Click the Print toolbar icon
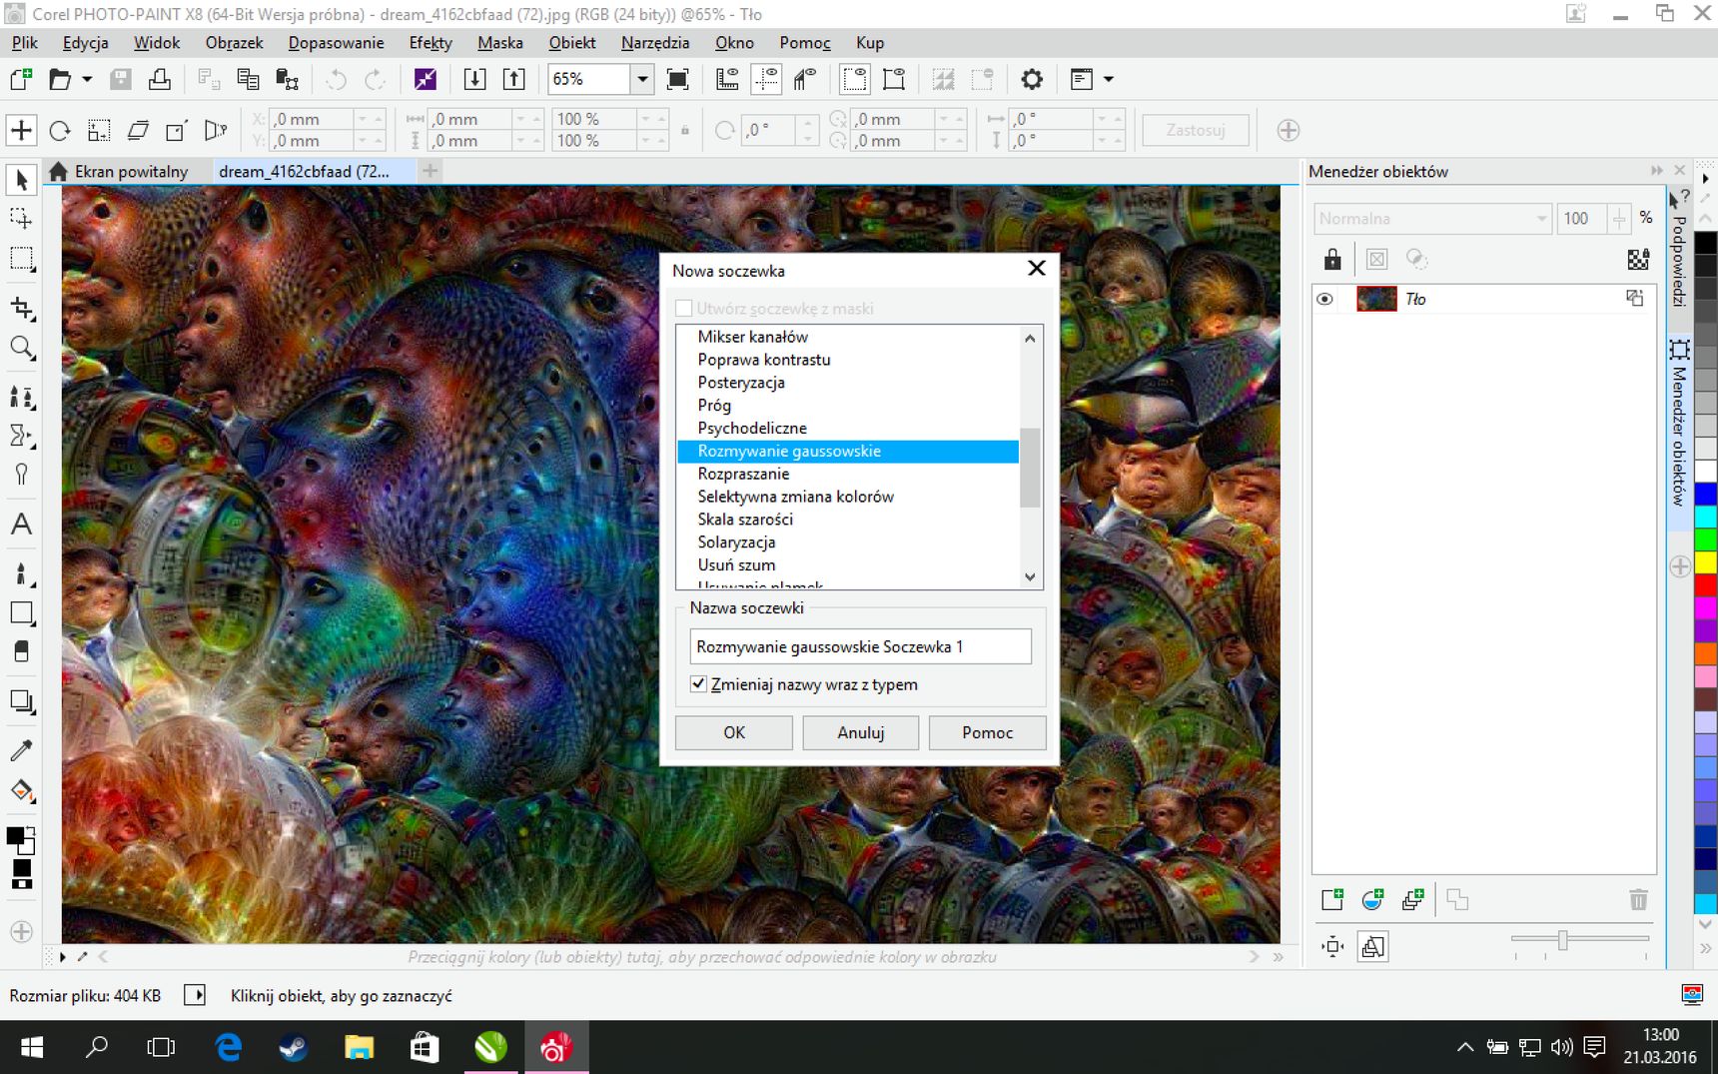 (x=159, y=79)
